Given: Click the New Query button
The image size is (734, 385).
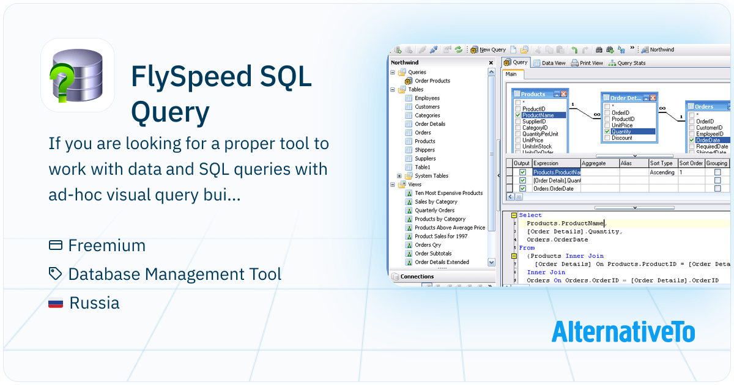Looking at the screenshot, I should pyautogui.click(x=487, y=50).
